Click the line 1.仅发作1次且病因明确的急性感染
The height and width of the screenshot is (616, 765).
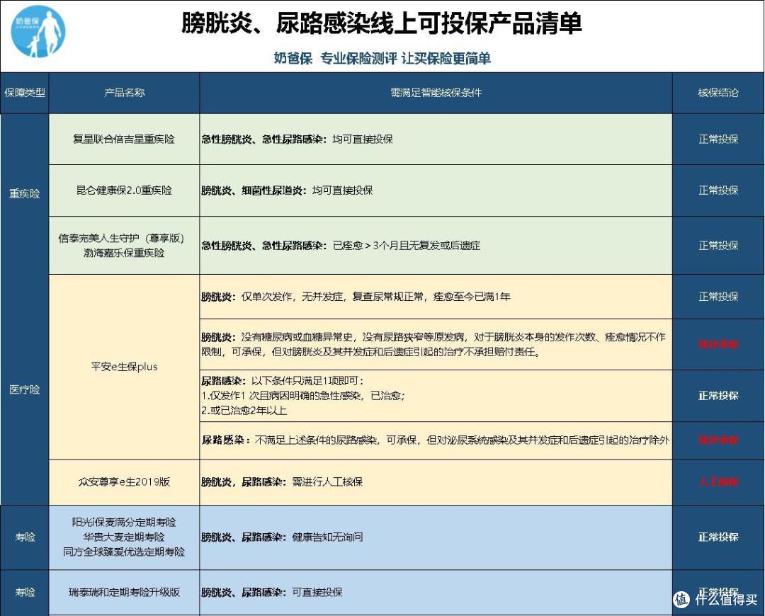(x=303, y=396)
